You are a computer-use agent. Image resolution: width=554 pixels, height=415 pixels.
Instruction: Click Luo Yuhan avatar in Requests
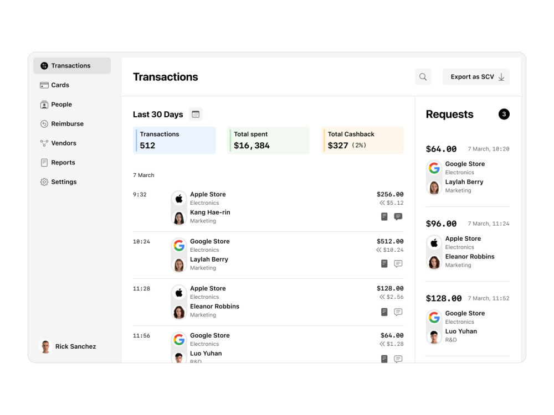(434, 336)
